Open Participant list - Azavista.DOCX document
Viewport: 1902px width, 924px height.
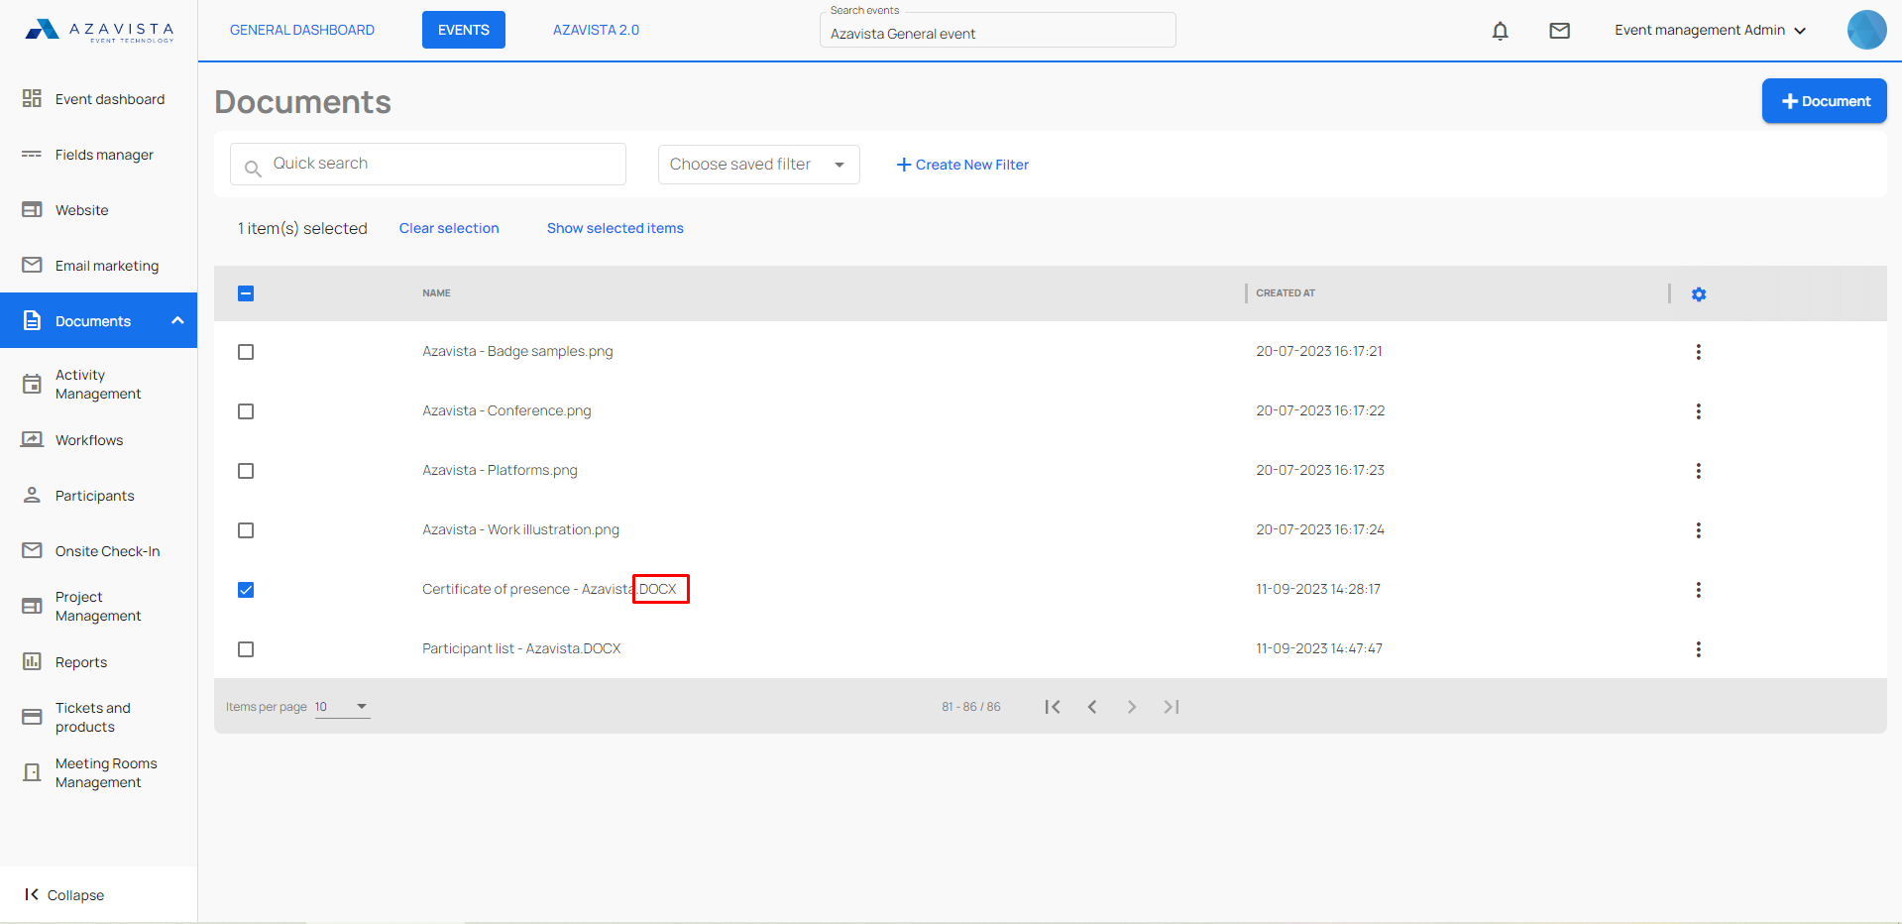(x=521, y=648)
